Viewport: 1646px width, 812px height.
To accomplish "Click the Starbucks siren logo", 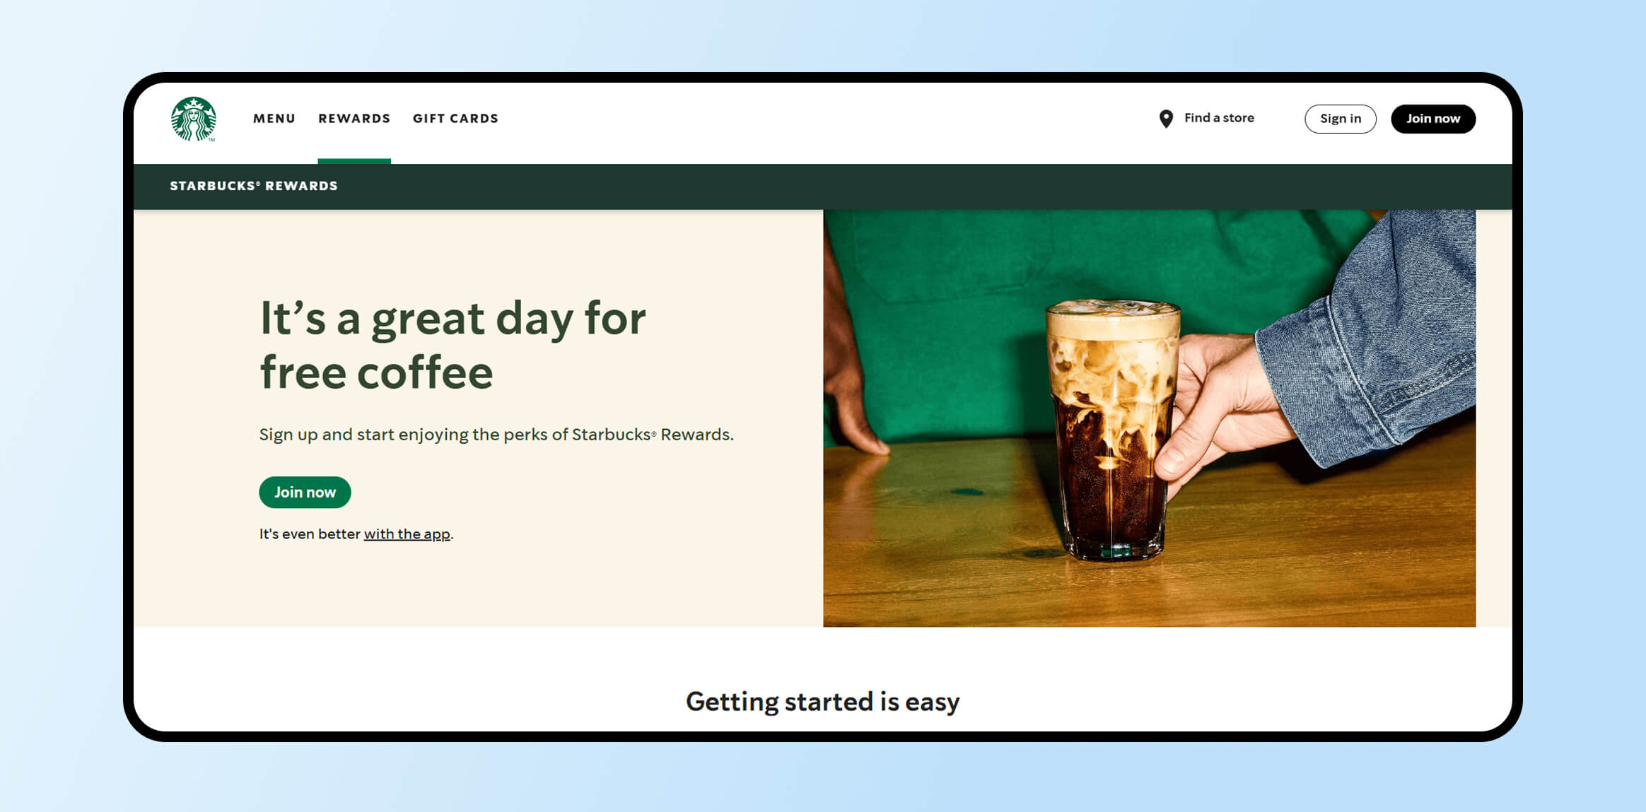I will (x=193, y=119).
